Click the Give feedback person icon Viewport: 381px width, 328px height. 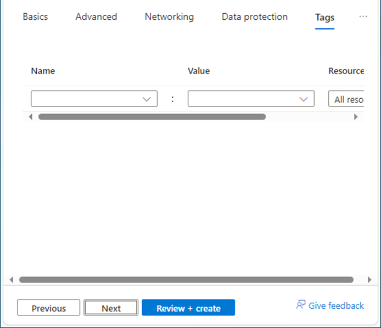300,305
